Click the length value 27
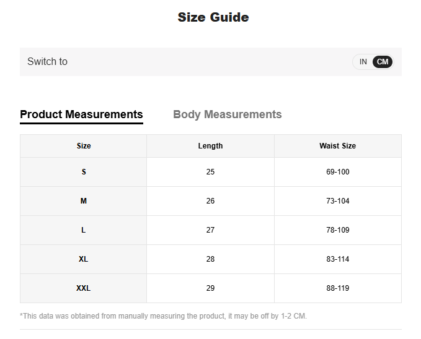Viewport: 421px width, 339px height. pos(210,230)
